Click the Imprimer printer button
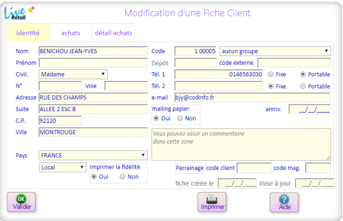Screen dimensions: 343x221 point(212,202)
